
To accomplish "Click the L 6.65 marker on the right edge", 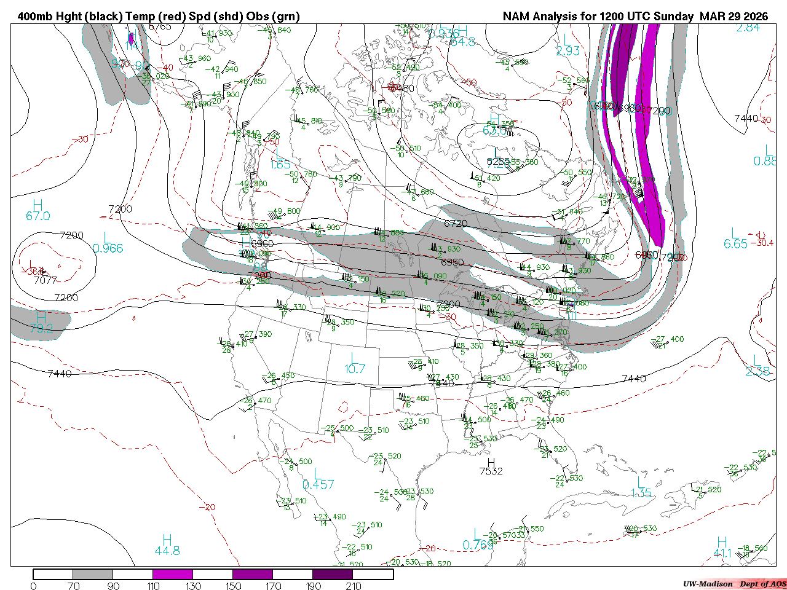I will coord(735,238).
